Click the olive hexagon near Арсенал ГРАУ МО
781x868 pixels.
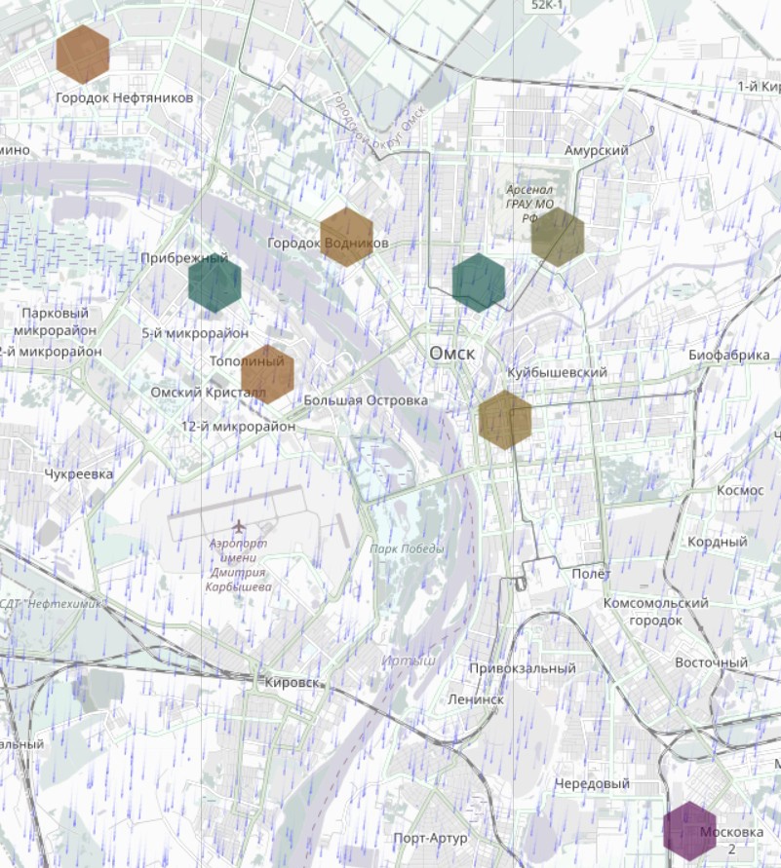[558, 237]
